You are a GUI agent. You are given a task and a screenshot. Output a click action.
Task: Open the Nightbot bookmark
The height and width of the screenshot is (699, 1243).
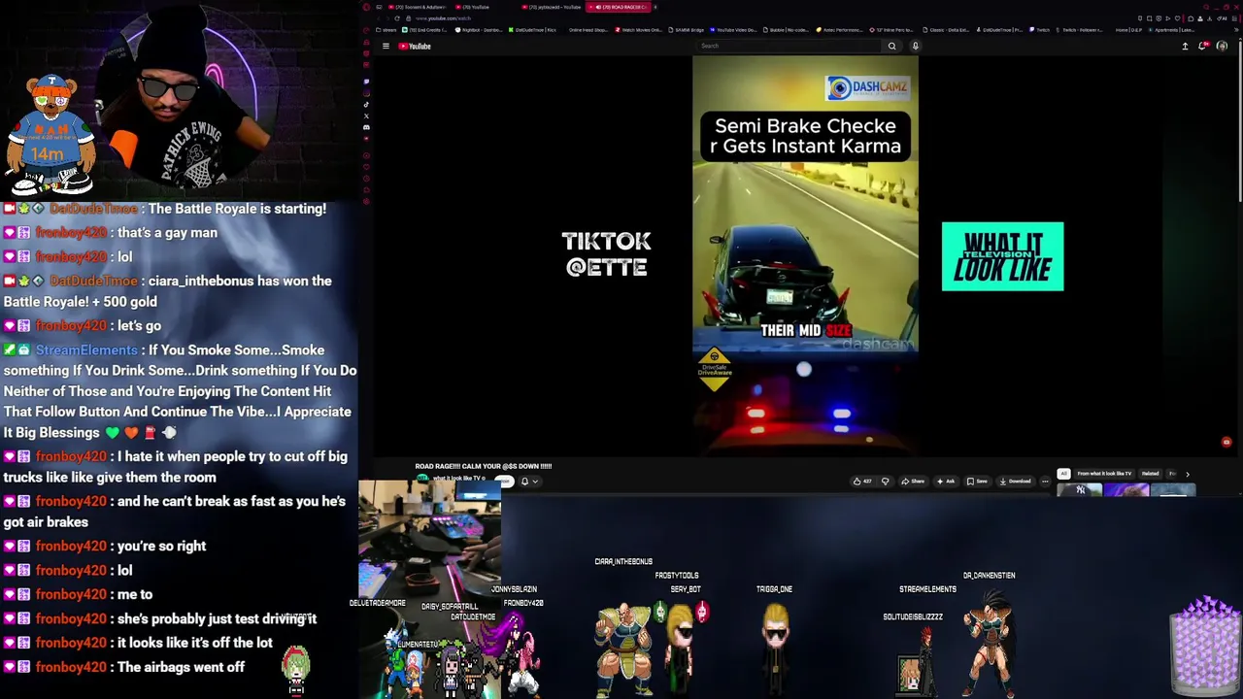click(x=480, y=30)
